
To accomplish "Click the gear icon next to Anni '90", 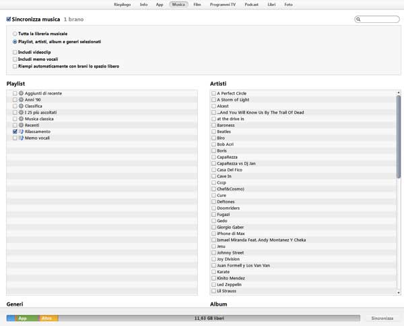I will tap(21, 100).
